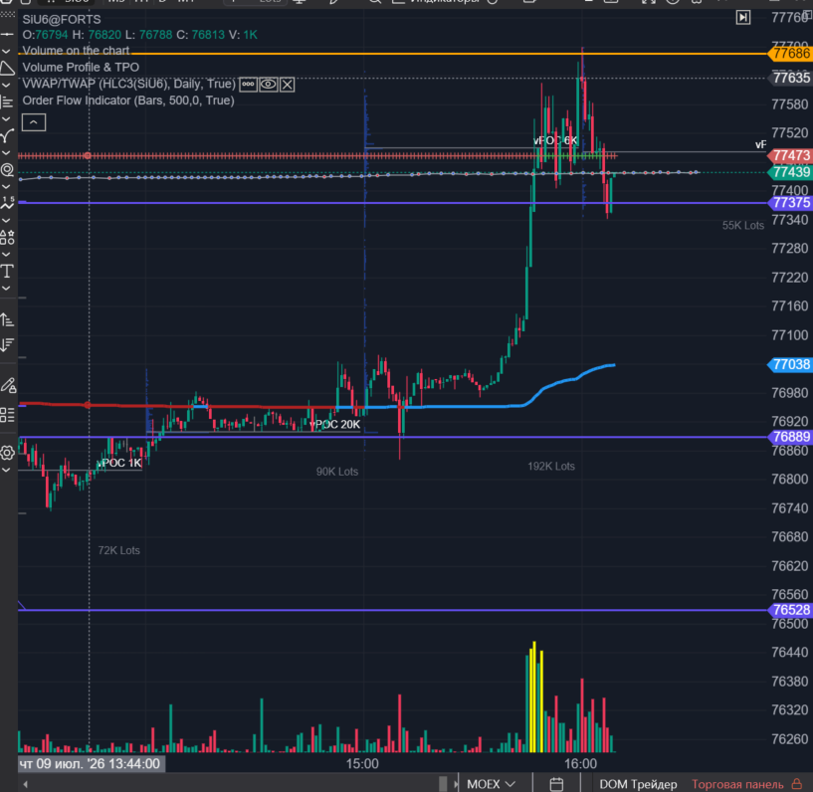Open the object list panel icon

pyautogui.click(x=7, y=415)
